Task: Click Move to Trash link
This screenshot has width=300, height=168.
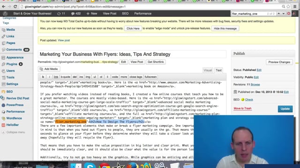Action: (x=242, y=109)
